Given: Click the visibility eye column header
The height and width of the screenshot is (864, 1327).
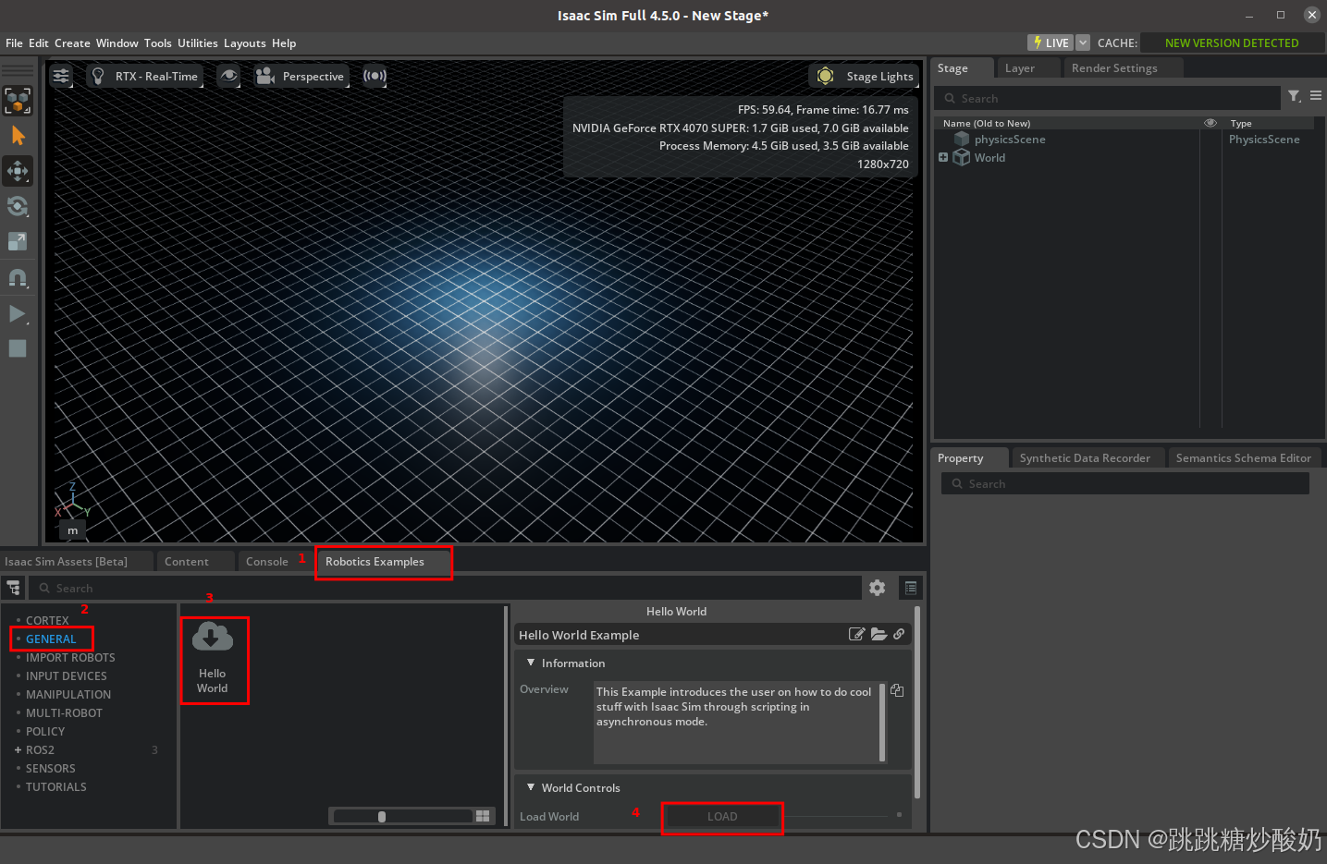Looking at the screenshot, I should (x=1210, y=123).
